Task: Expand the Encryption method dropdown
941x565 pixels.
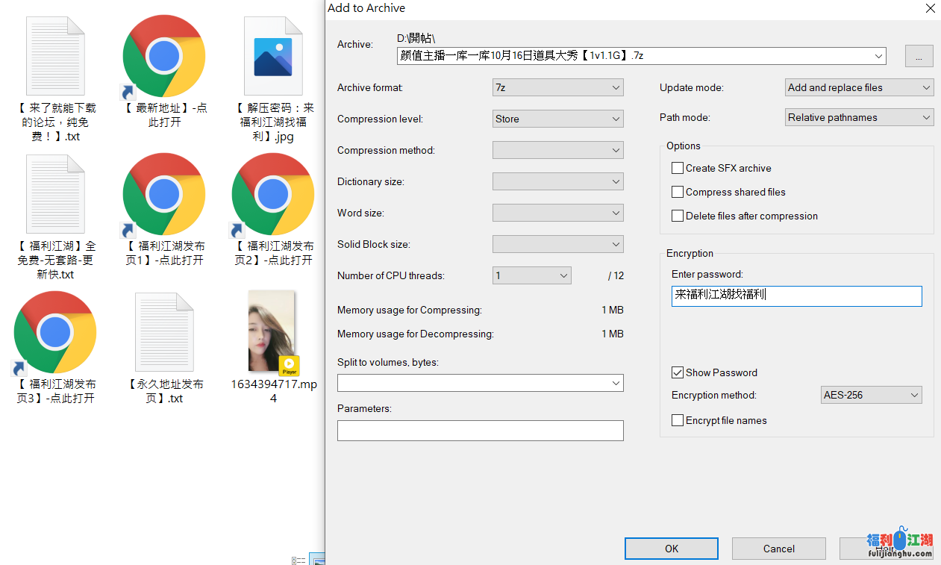Action: click(x=871, y=395)
